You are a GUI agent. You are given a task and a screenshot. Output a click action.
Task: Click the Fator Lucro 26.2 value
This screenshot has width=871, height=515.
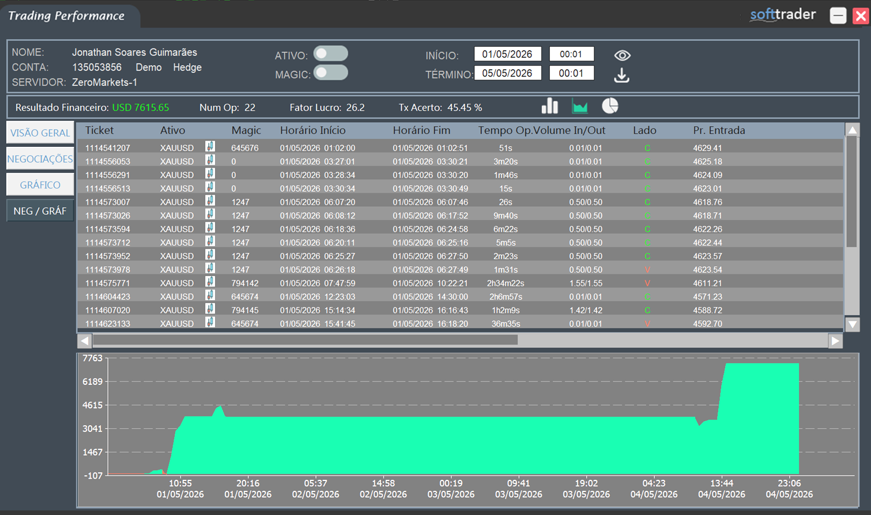(x=356, y=108)
